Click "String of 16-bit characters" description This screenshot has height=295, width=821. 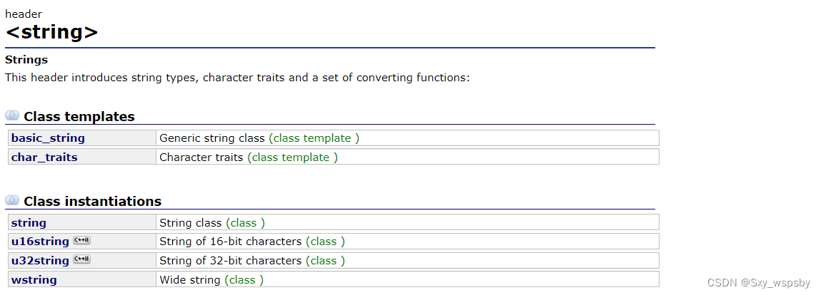pos(230,242)
